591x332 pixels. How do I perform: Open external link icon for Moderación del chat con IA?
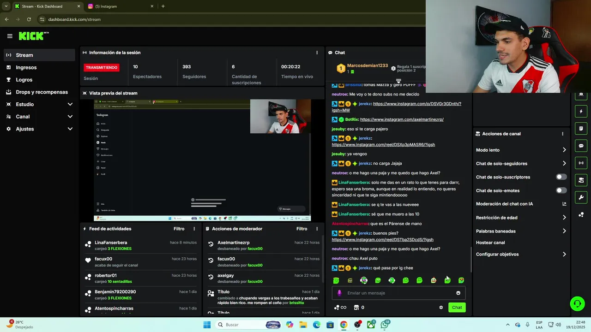pos(564,204)
